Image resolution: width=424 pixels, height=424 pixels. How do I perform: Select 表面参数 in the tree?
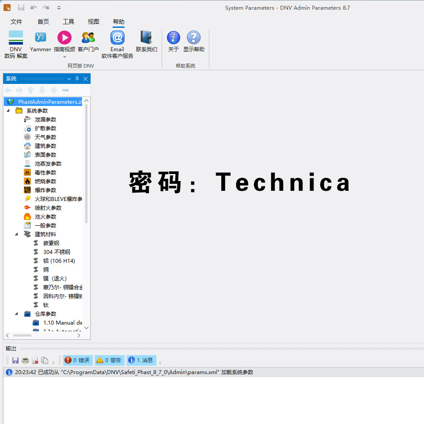click(45, 155)
